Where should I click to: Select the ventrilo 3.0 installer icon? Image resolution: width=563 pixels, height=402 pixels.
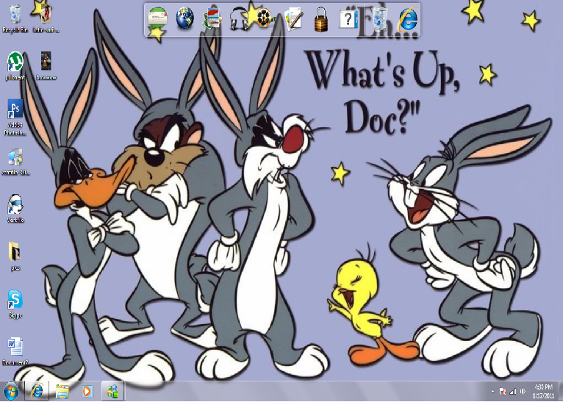click(15, 162)
